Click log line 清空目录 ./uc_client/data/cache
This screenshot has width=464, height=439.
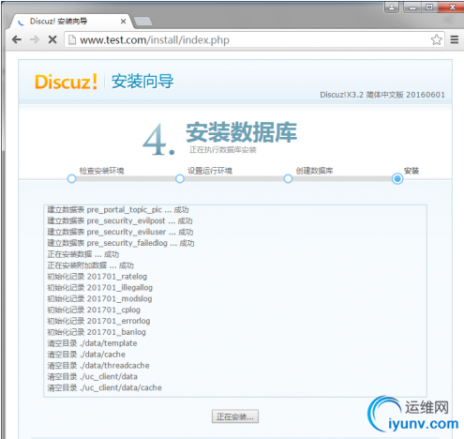click(x=105, y=387)
